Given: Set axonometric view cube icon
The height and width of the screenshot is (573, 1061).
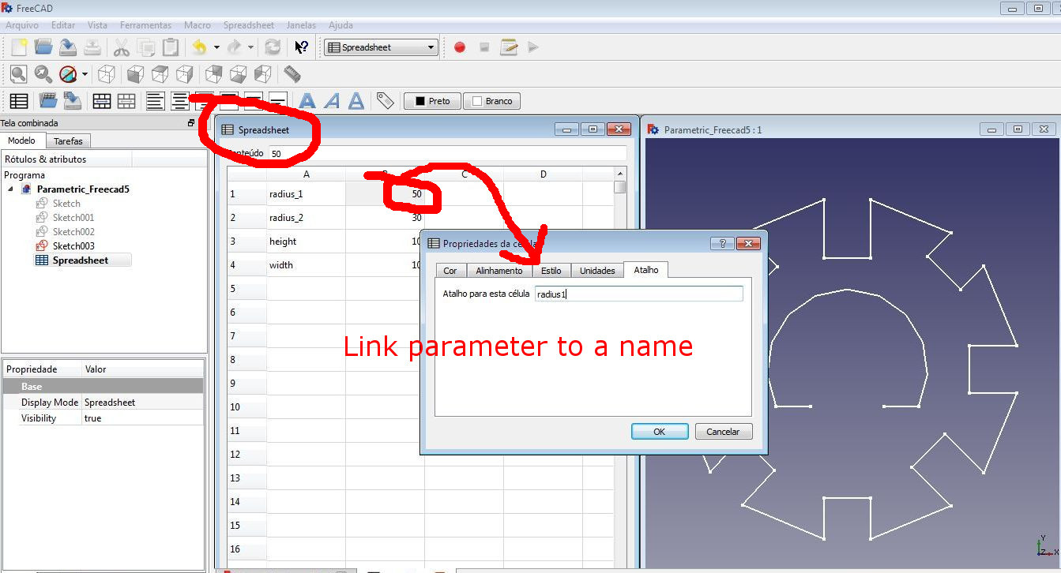Looking at the screenshot, I should tap(106, 74).
